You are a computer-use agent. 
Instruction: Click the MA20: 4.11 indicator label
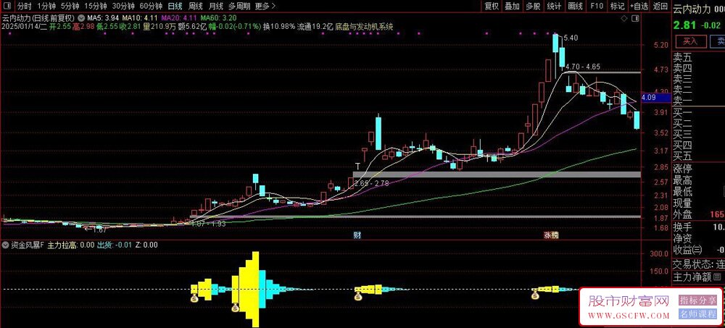pyautogui.click(x=179, y=19)
